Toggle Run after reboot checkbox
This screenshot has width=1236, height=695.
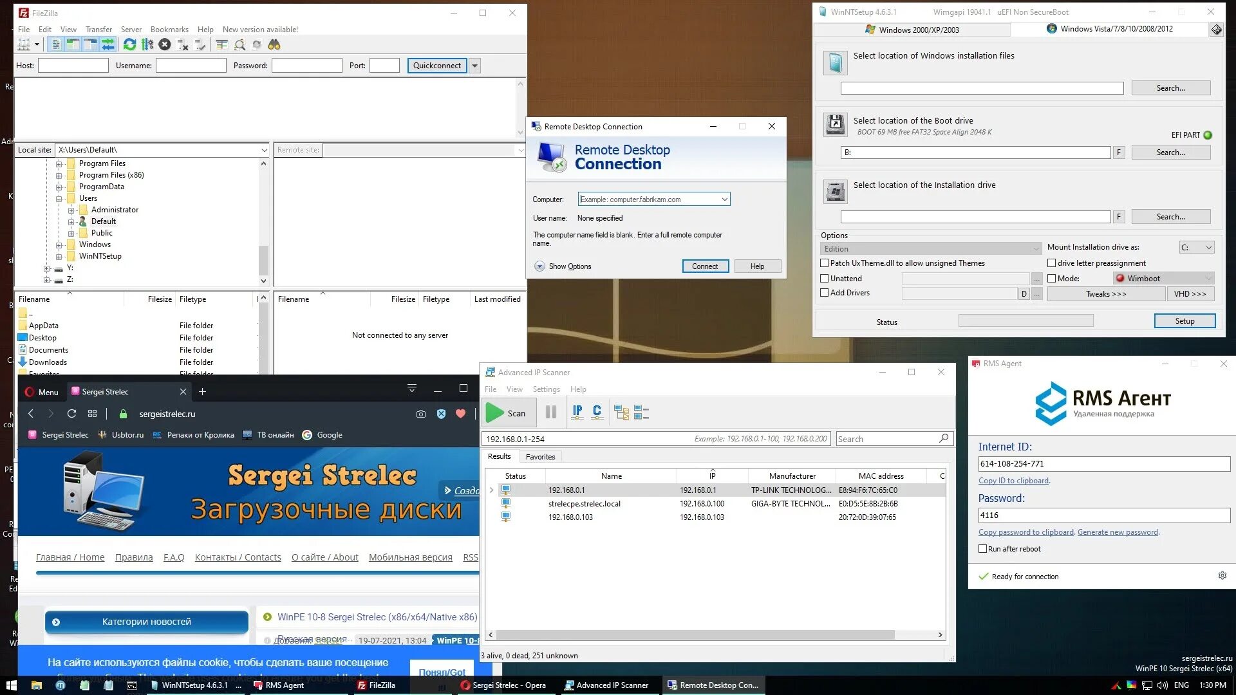[x=982, y=549]
